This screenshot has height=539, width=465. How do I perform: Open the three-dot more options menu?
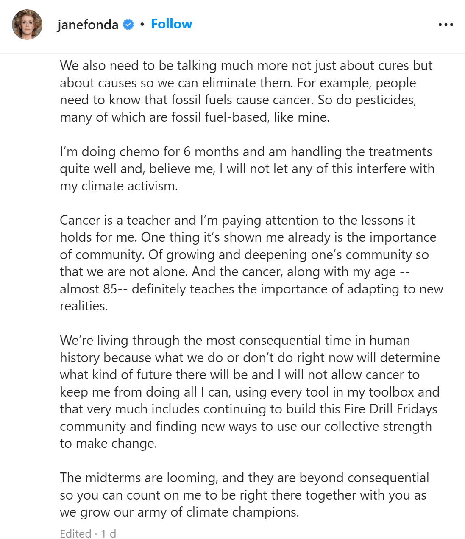tap(446, 25)
